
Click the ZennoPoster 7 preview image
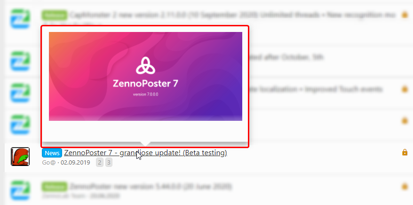tap(145, 76)
